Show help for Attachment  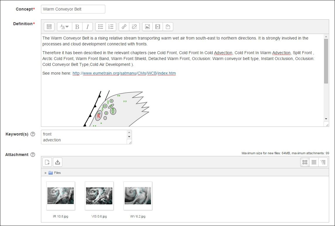pyautogui.click(x=33, y=155)
